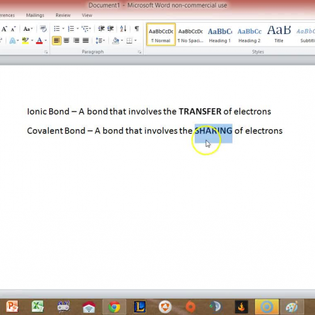Decrease paragraph indent
Image resolution: width=315 pixels, height=315 pixels.
click(x=101, y=28)
